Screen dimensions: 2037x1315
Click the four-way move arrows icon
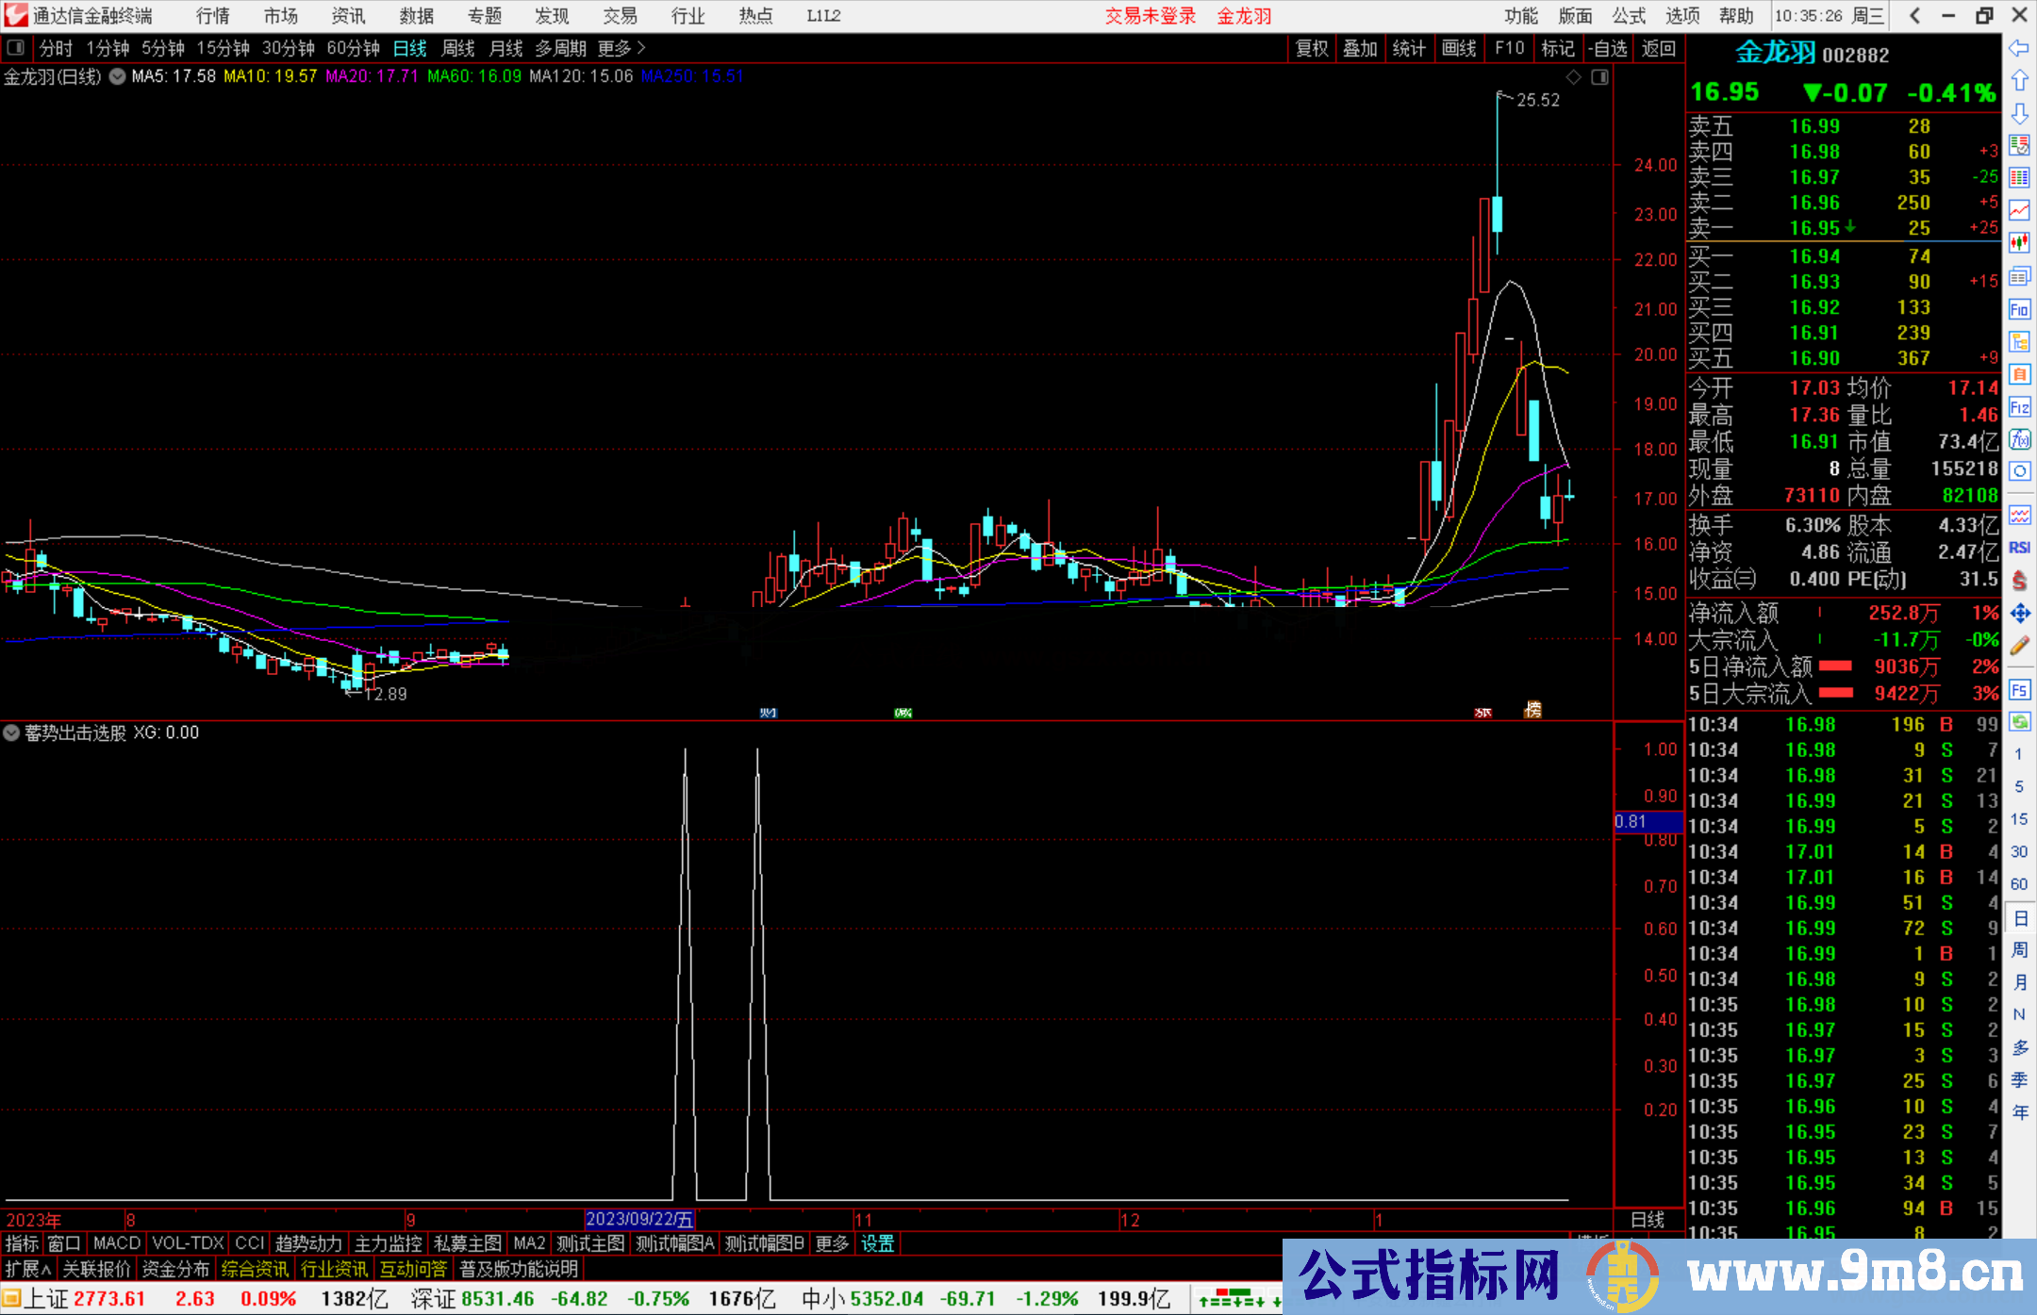pyautogui.click(x=2019, y=614)
